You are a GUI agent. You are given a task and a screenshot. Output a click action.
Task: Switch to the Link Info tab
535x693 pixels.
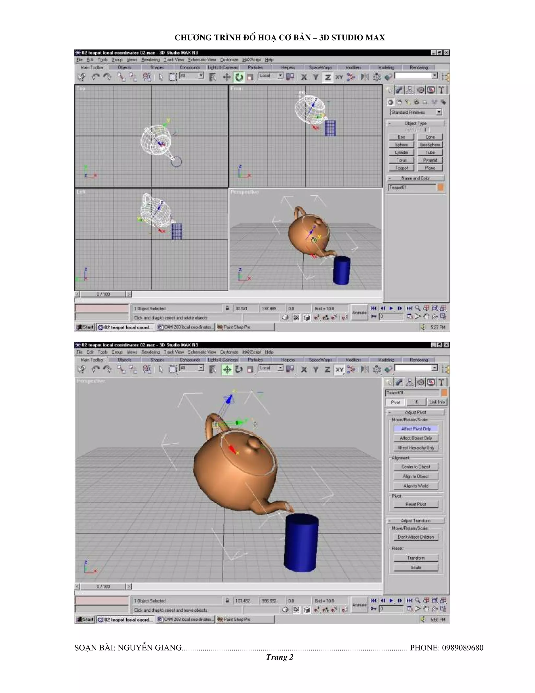(437, 402)
